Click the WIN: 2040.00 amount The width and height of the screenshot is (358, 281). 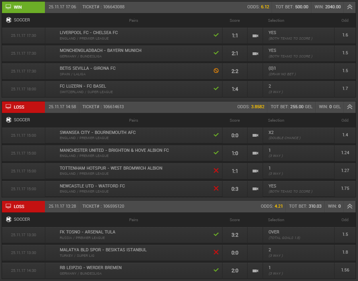328,7
